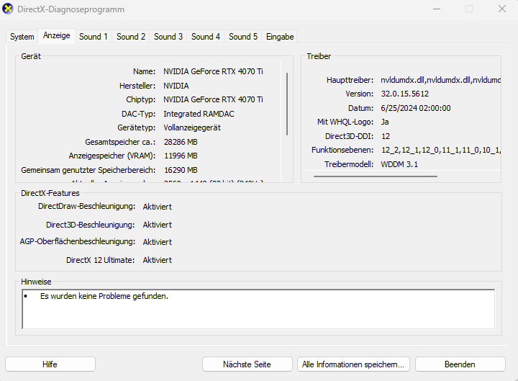Click the DirectX diagnostic app icon in title bar
The width and height of the screenshot is (518, 381).
click(x=8, y=9)
